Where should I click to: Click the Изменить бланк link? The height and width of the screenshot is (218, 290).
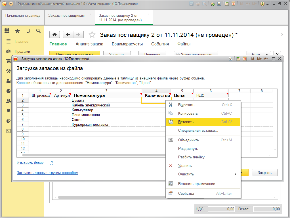pos(30,163)
